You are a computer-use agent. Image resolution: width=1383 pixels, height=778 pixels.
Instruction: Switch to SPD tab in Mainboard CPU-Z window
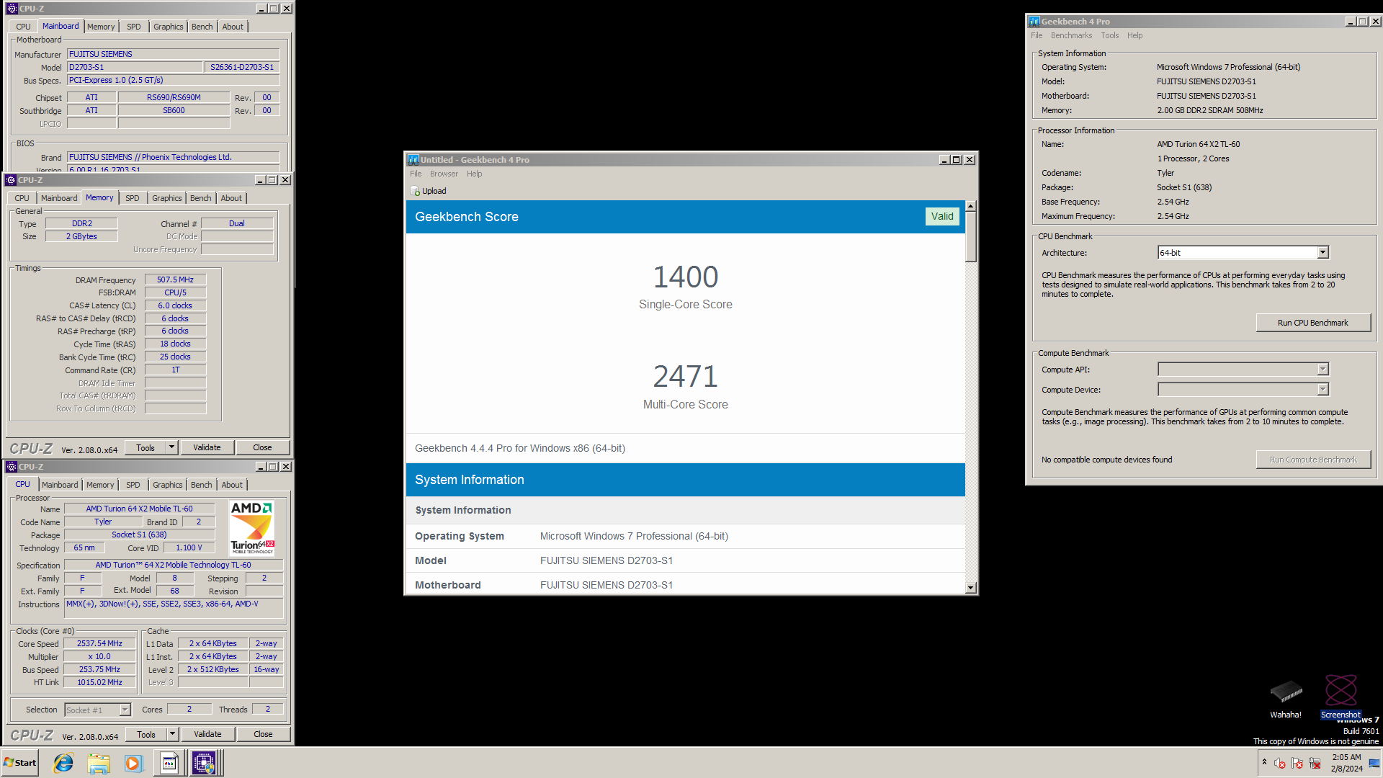134,27
